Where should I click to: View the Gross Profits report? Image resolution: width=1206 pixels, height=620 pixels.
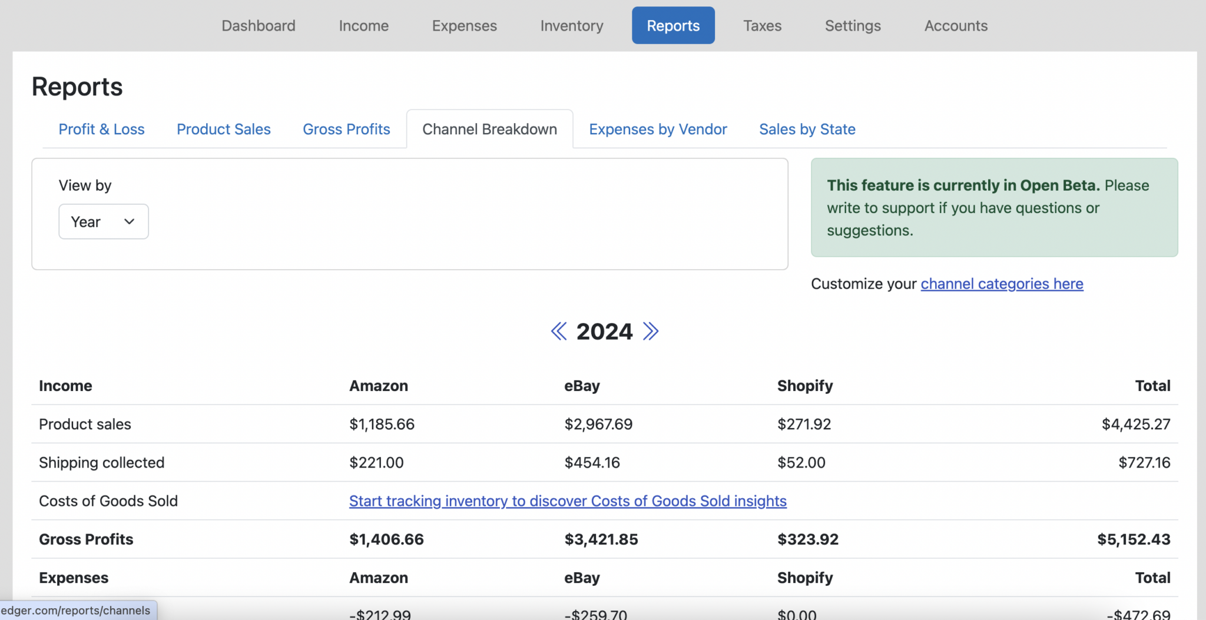coord(346,129)
